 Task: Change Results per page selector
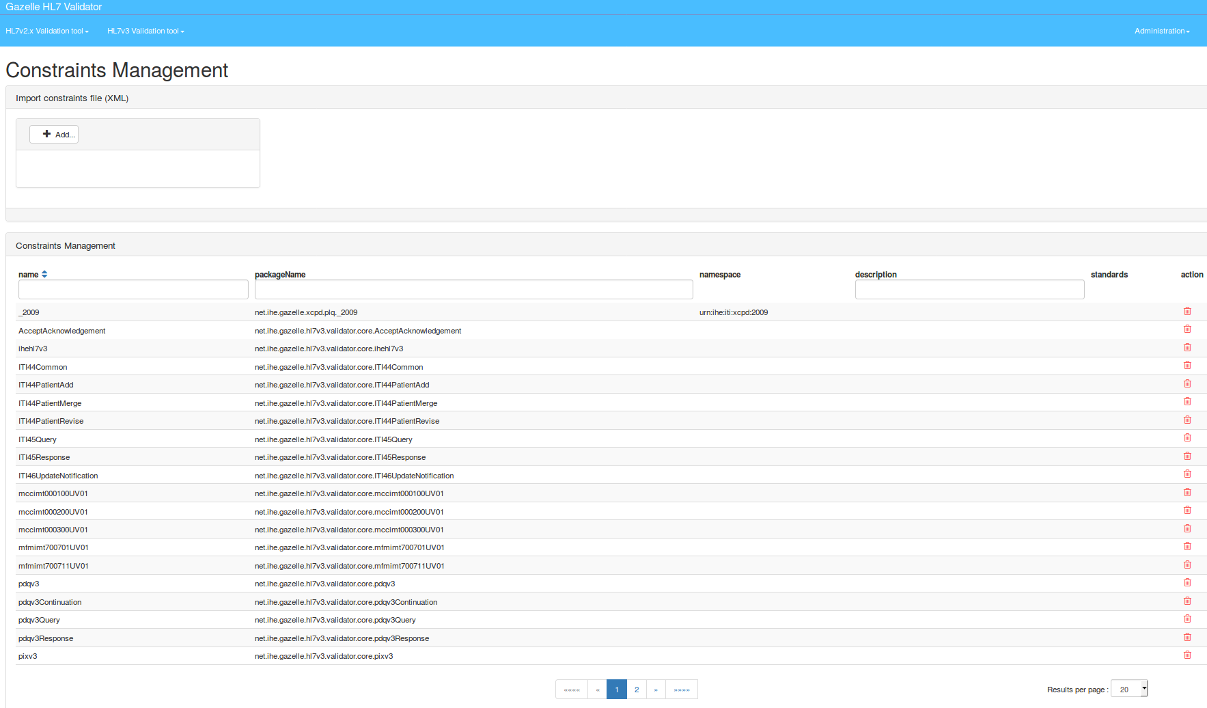1128,689
